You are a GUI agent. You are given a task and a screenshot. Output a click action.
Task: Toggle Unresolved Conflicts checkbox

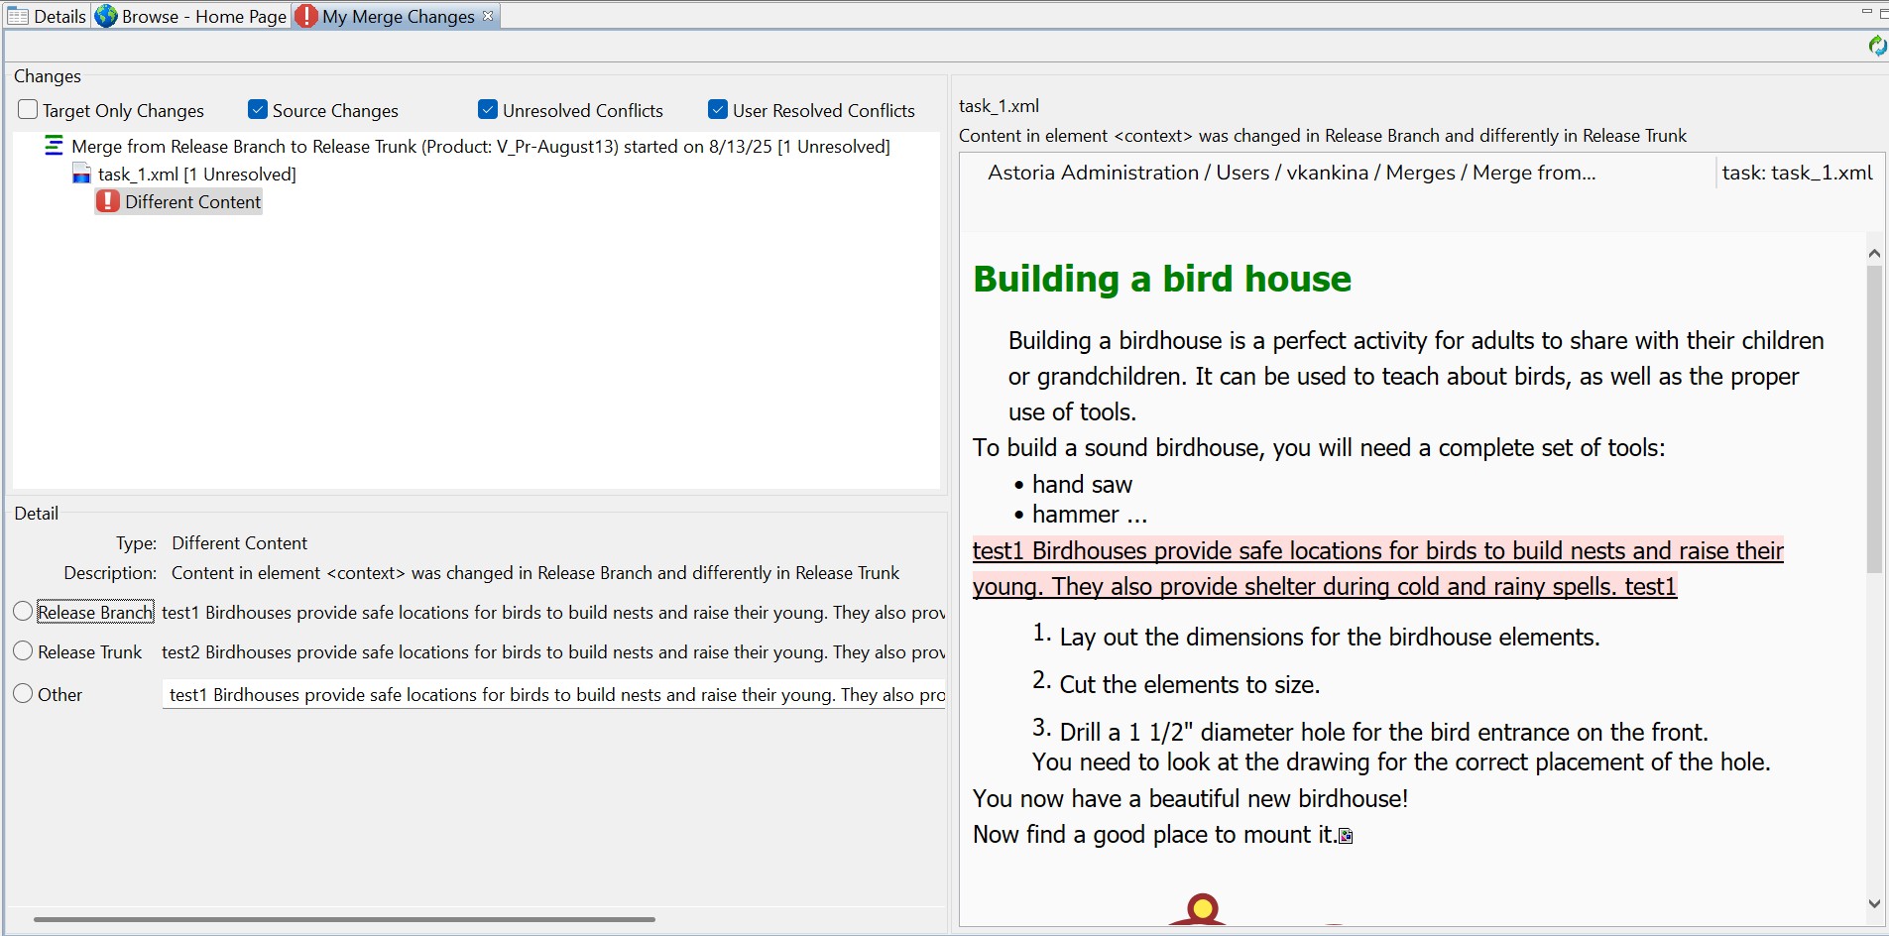click(488, 110)
